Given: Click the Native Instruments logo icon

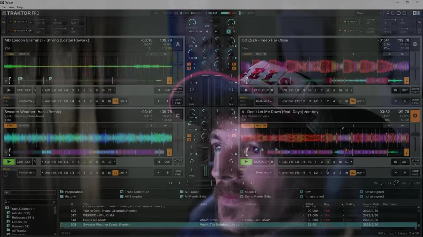Looking at the screenshot, I should tap(416, 13).
